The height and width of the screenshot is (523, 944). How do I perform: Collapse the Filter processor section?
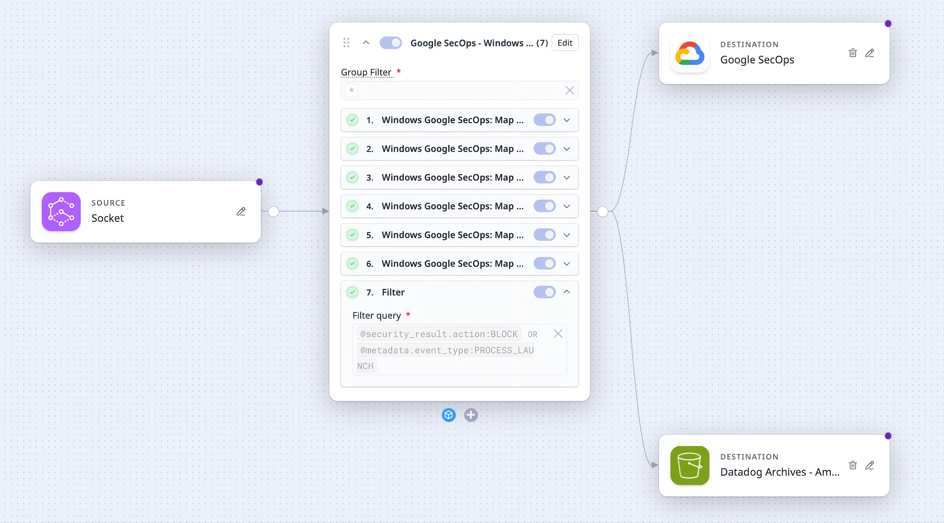click(x=566, y=292)
